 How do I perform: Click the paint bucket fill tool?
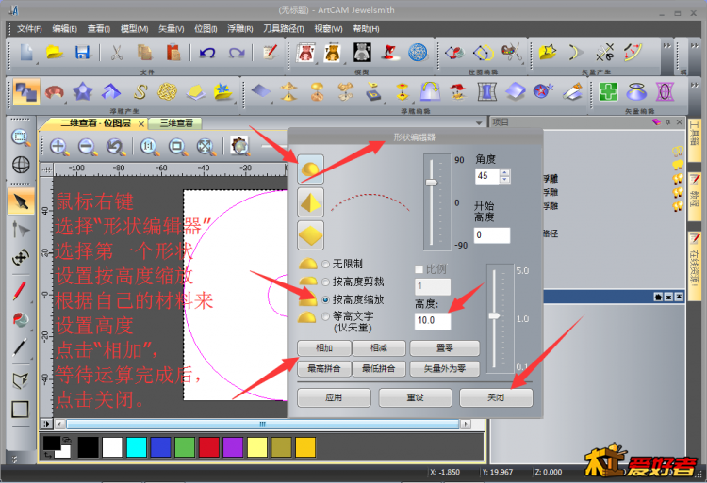[x=20, y=320]
